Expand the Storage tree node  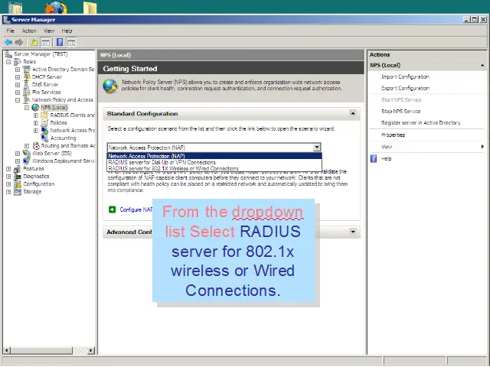(x=8, y=192)
